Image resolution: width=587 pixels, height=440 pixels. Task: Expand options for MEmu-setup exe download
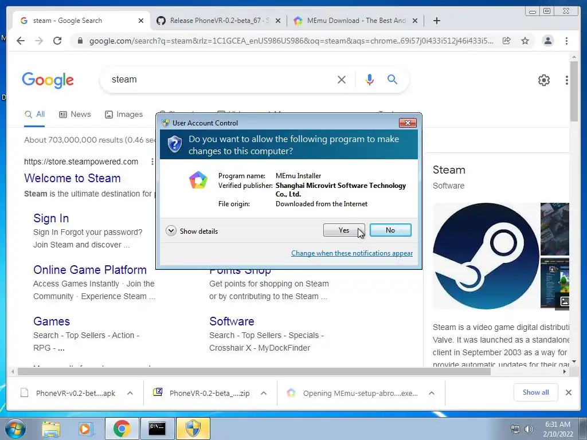(x=432, y=393)
